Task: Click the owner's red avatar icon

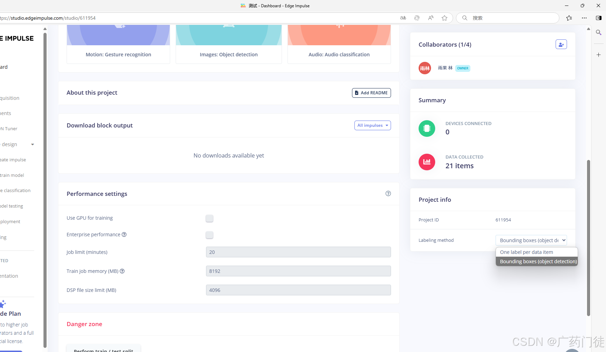Action: coord(425,68)
